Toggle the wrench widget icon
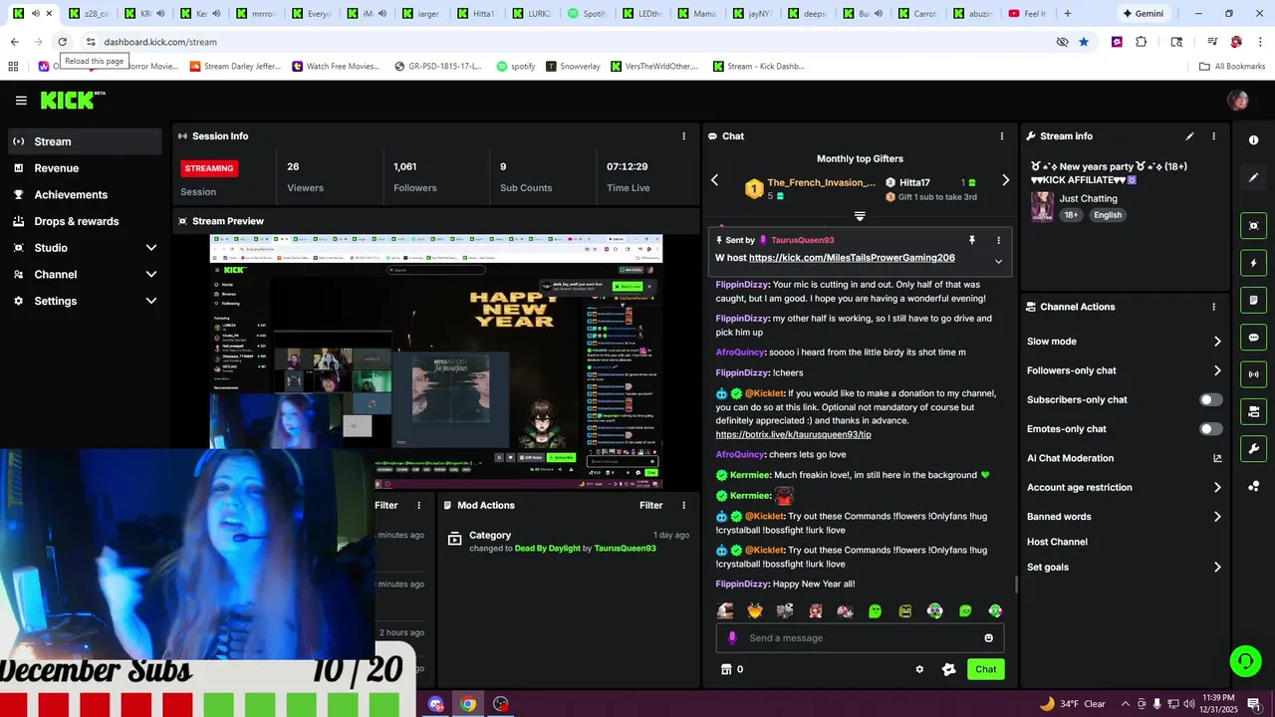 coord(1254,449)
